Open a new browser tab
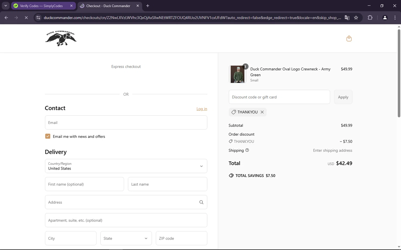 [x=148, y=6]
